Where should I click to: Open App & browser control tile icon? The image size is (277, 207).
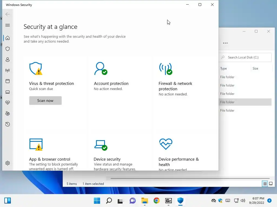tap(36, 144)
